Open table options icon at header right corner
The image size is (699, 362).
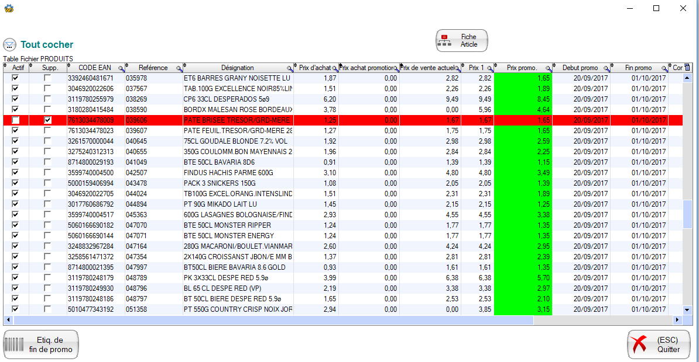pos(687,68)
